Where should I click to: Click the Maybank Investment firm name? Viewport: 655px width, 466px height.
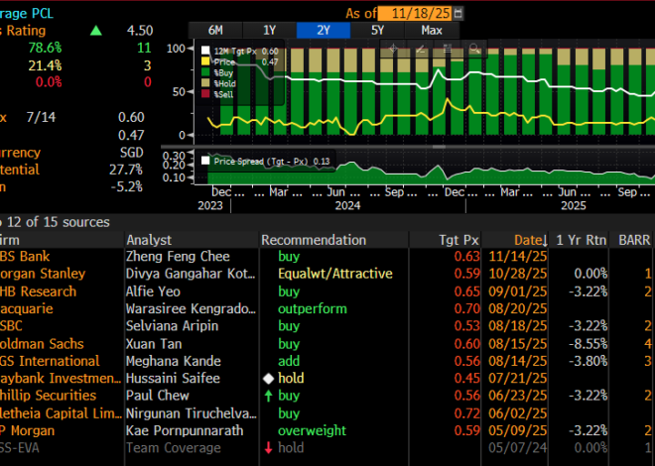[61, 379]
